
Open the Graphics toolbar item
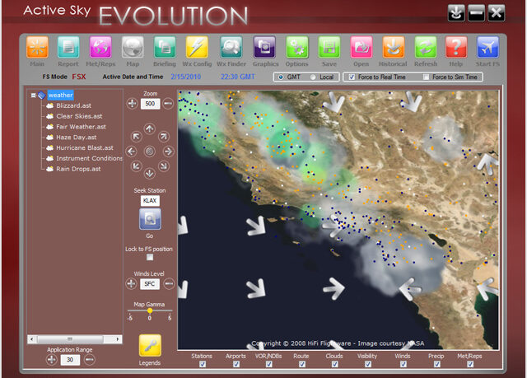(x=264, y=48)
